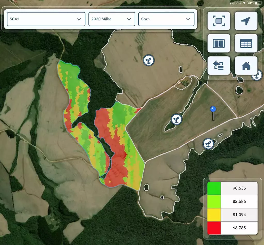Click the home icon
The height and width of the screenshot is (245, 264).
(246, 65)
